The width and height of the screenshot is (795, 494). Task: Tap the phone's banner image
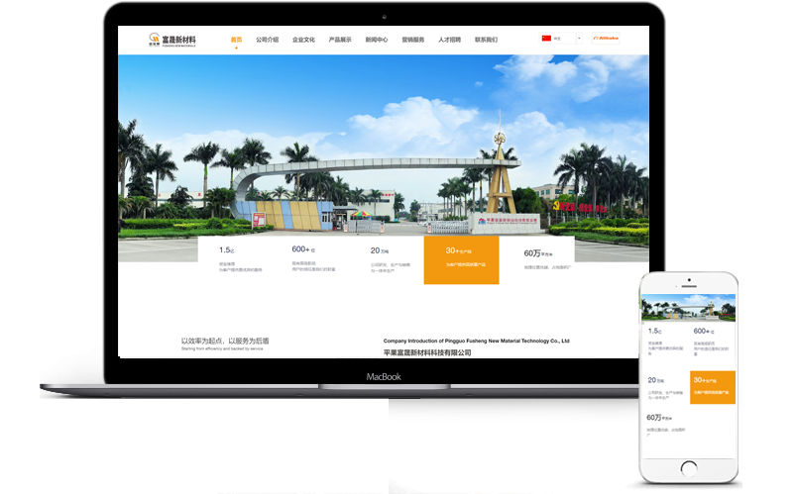click(x=689, y=307)
